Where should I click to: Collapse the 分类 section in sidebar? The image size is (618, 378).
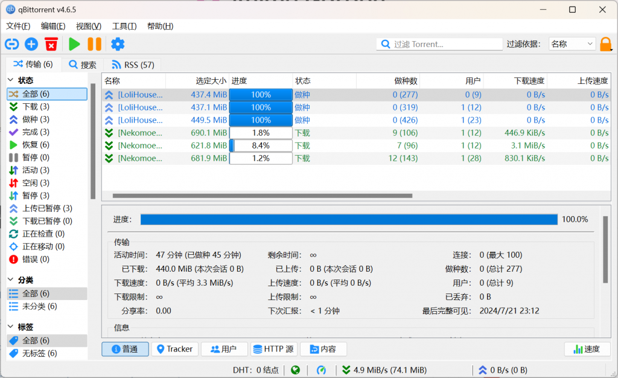11,280
